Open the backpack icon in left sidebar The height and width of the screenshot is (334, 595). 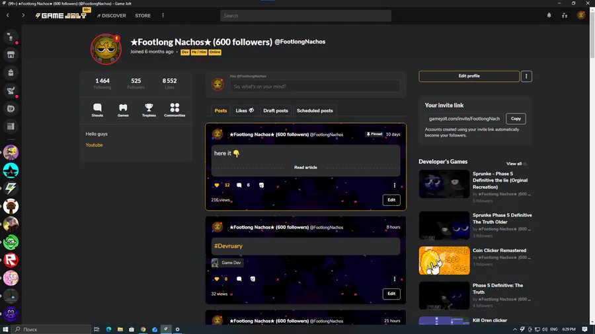(11, 73)
